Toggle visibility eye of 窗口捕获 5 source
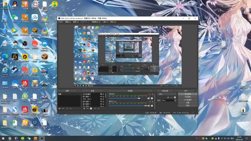This screenshot has width=251, height=141. point(101,102)
